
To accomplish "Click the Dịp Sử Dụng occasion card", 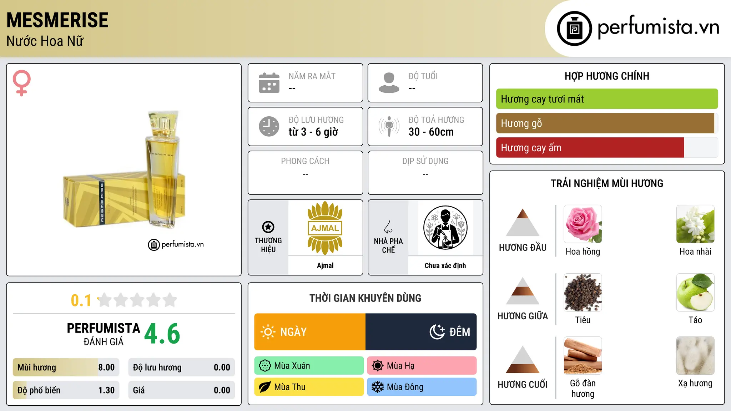I will point(425,173).
